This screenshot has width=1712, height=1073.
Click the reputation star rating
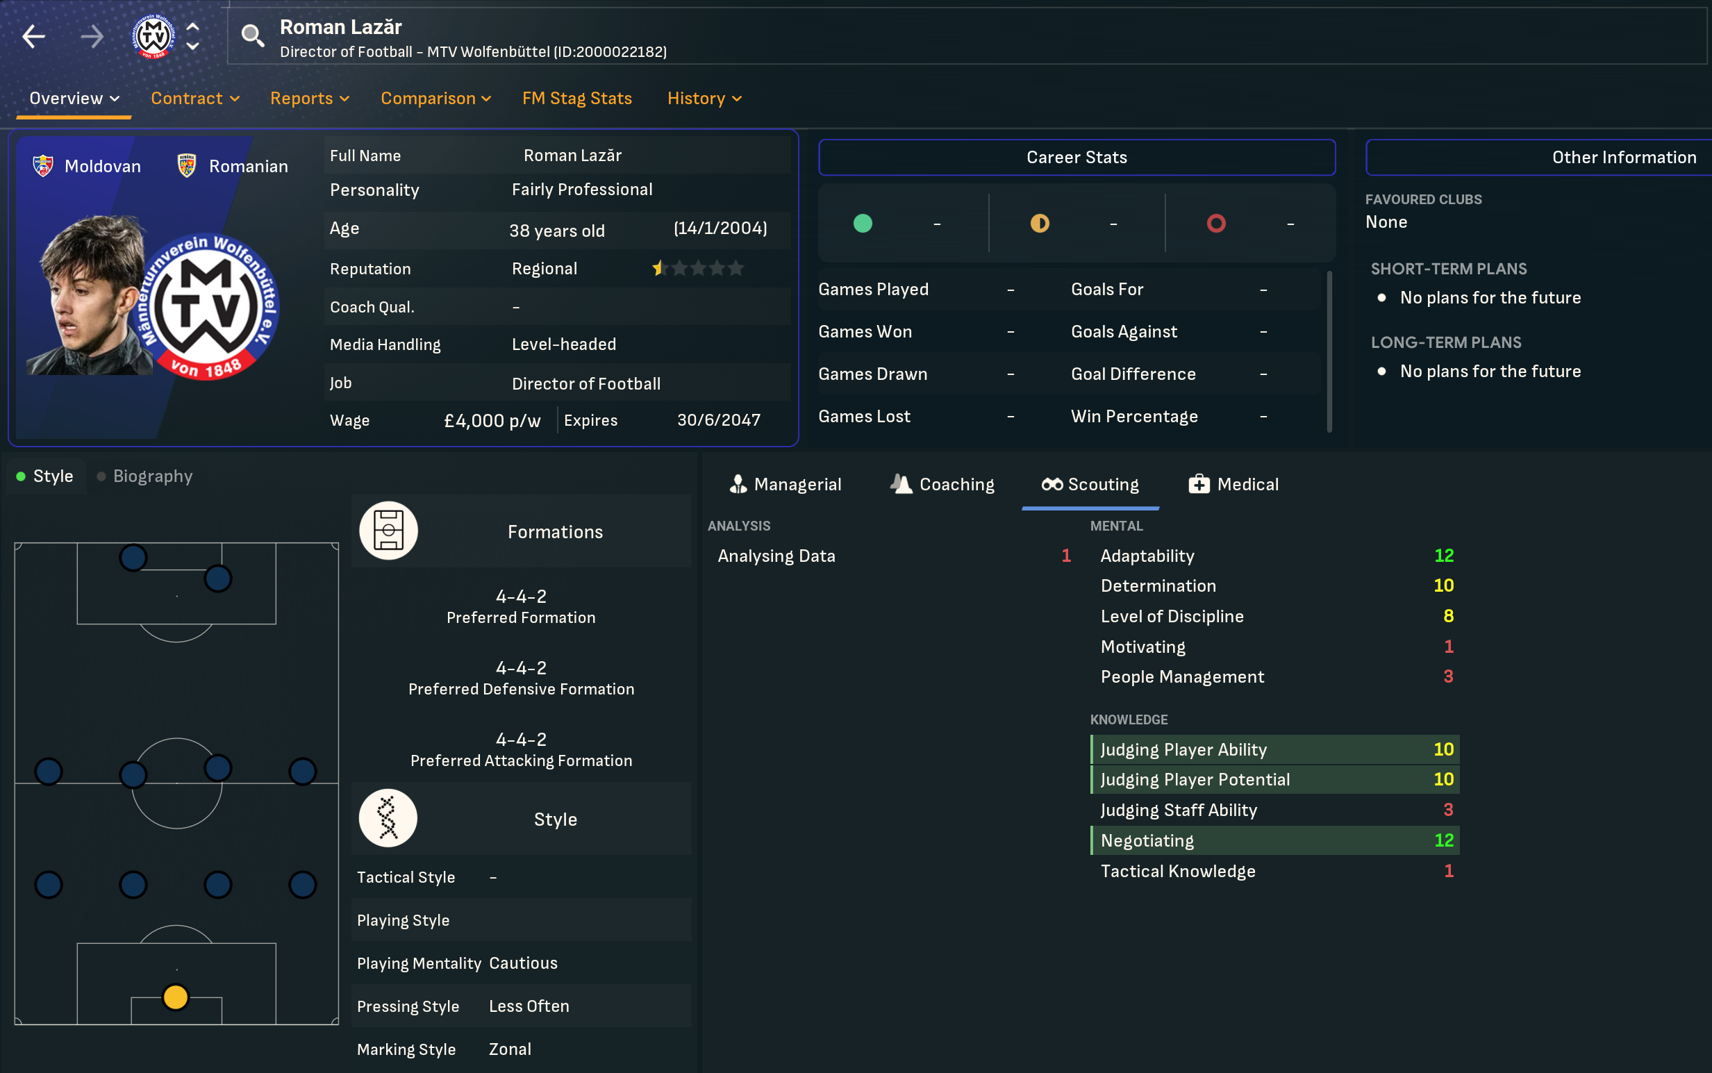(698, 268)
